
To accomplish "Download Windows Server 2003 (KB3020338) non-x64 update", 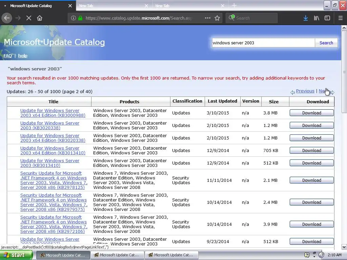I will point(312,126).
